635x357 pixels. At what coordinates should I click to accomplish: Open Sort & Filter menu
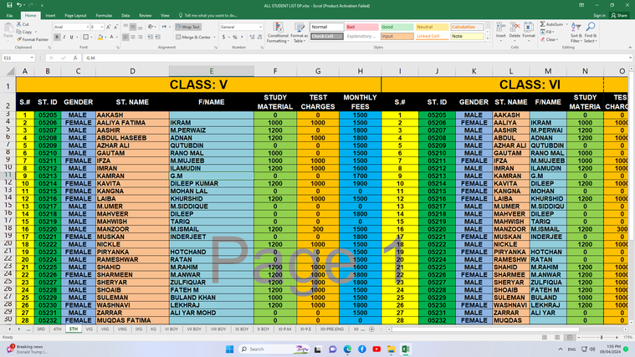point(576,33)
